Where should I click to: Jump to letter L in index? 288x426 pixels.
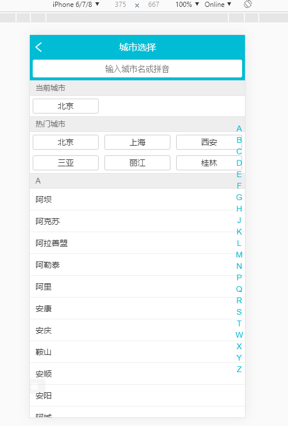(x=239, y=243)
